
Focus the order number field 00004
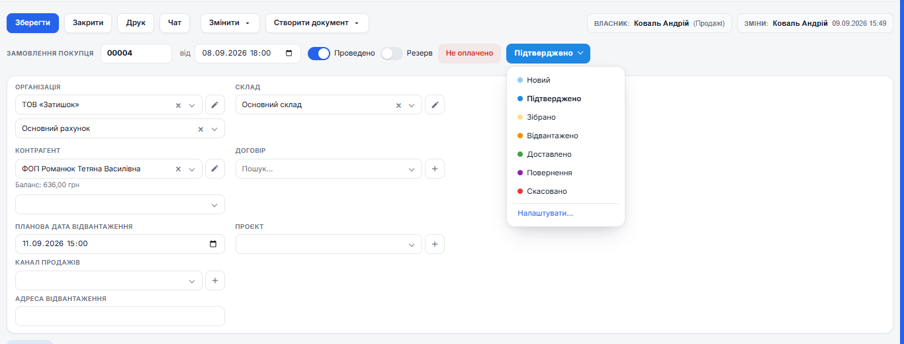pos(136,54)
